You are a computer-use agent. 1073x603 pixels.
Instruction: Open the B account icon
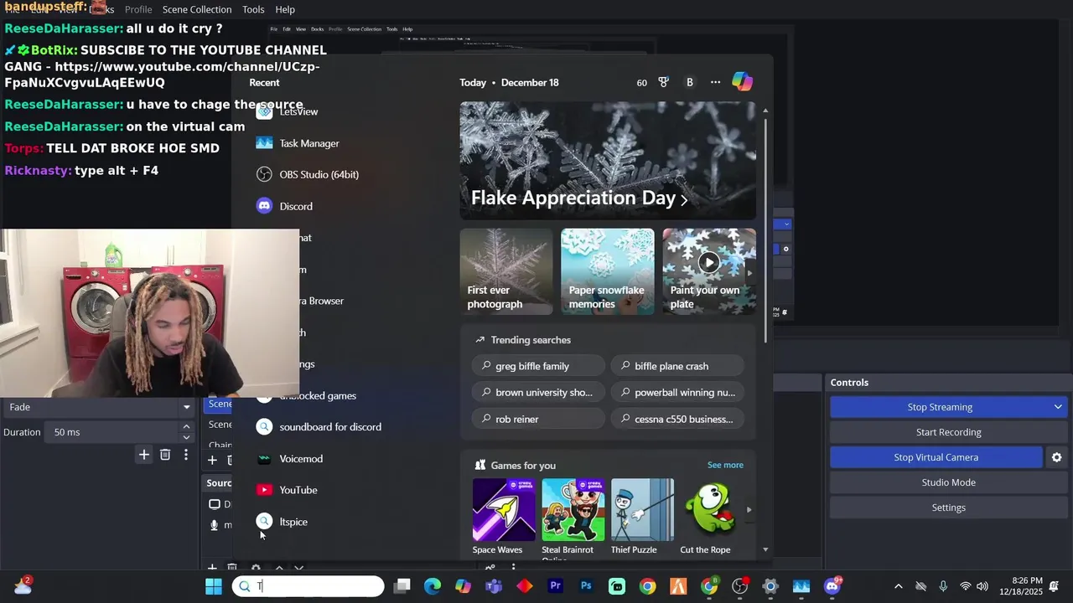coord(690,82)
